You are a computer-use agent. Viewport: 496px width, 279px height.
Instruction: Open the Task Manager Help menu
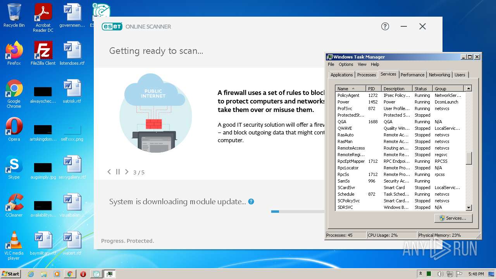click(375, 64)
